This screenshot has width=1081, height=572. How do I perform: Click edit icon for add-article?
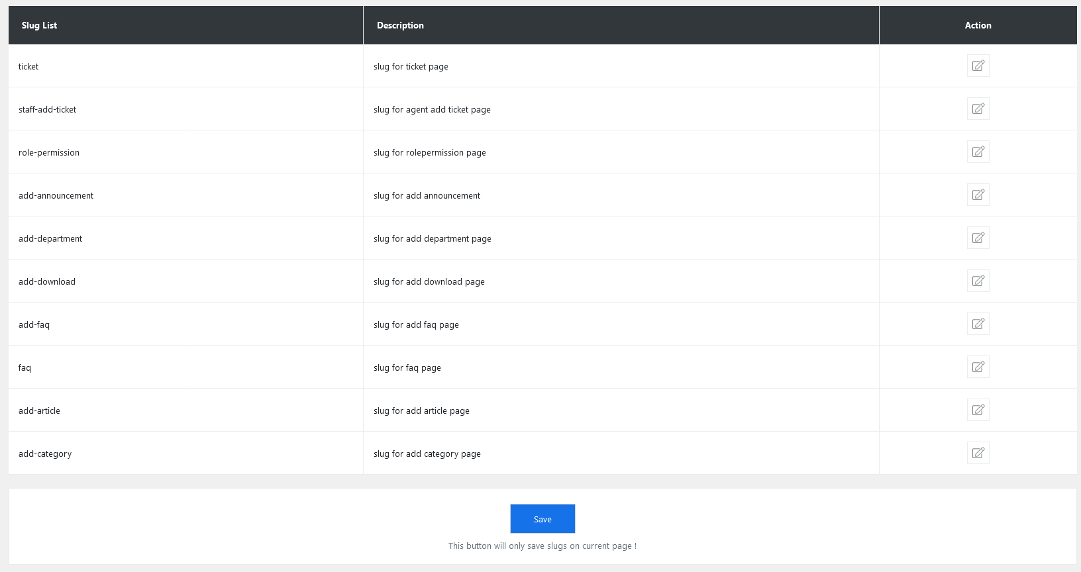click(x=978, y=410)
